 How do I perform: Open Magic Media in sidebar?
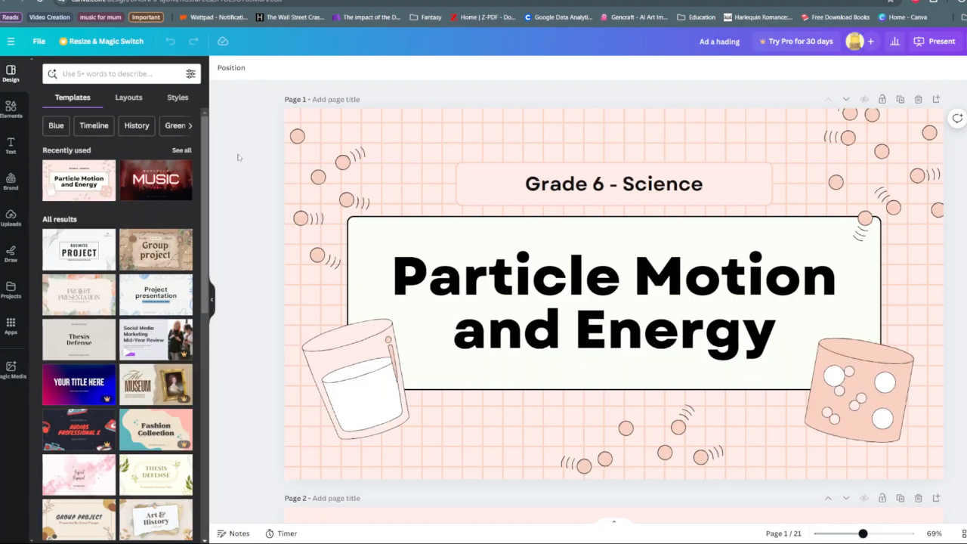click(11, 370)
